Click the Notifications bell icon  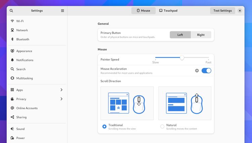coord(12,60)
